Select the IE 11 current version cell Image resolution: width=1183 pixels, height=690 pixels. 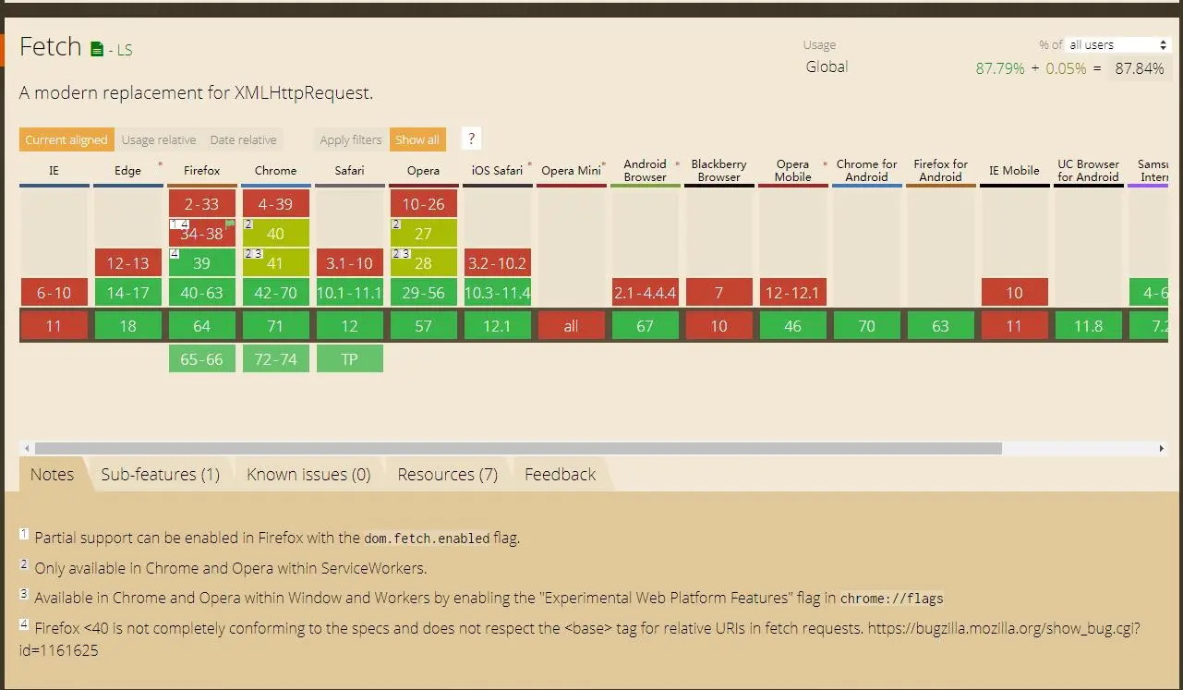click(54, 325)
